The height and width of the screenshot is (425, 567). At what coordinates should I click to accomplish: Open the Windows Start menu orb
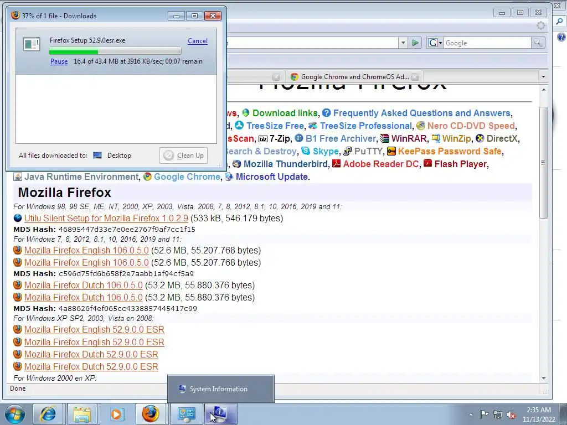point(15,414)
